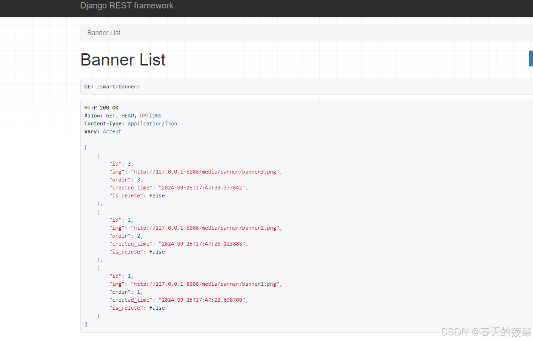Click the created_time value ending 28.123888

[x=202, y=244]
